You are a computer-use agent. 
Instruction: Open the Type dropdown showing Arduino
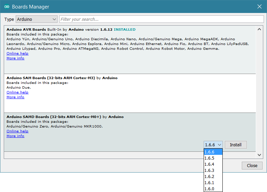[x=37, y=19]
